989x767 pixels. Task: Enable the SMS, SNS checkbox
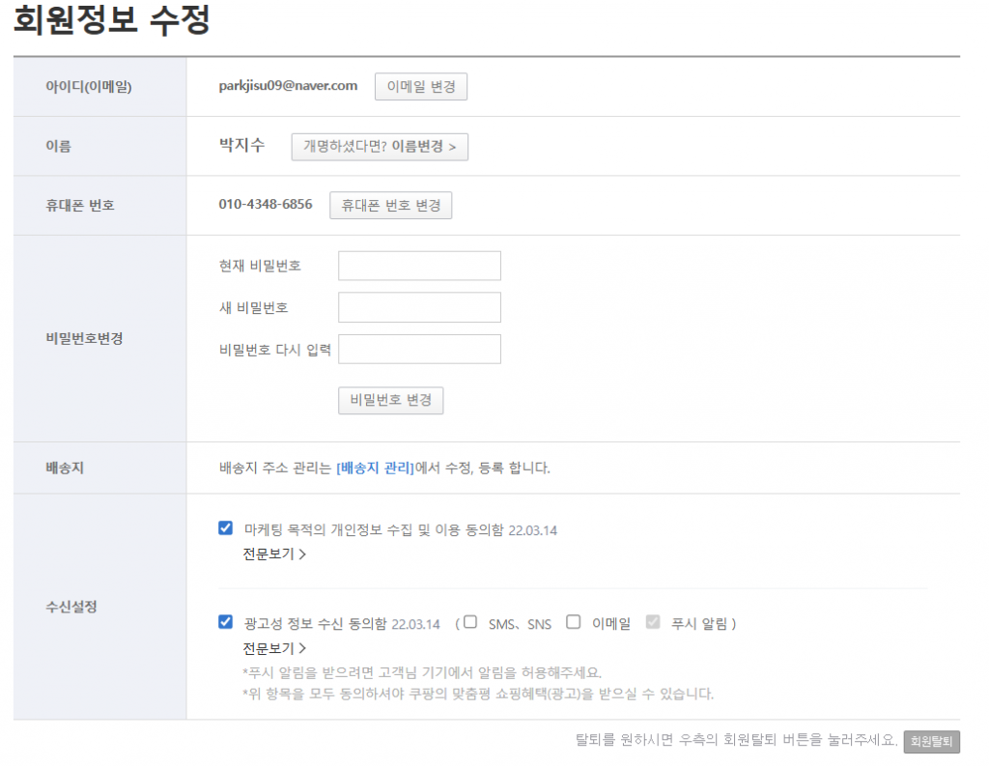[x=470, y=622]
